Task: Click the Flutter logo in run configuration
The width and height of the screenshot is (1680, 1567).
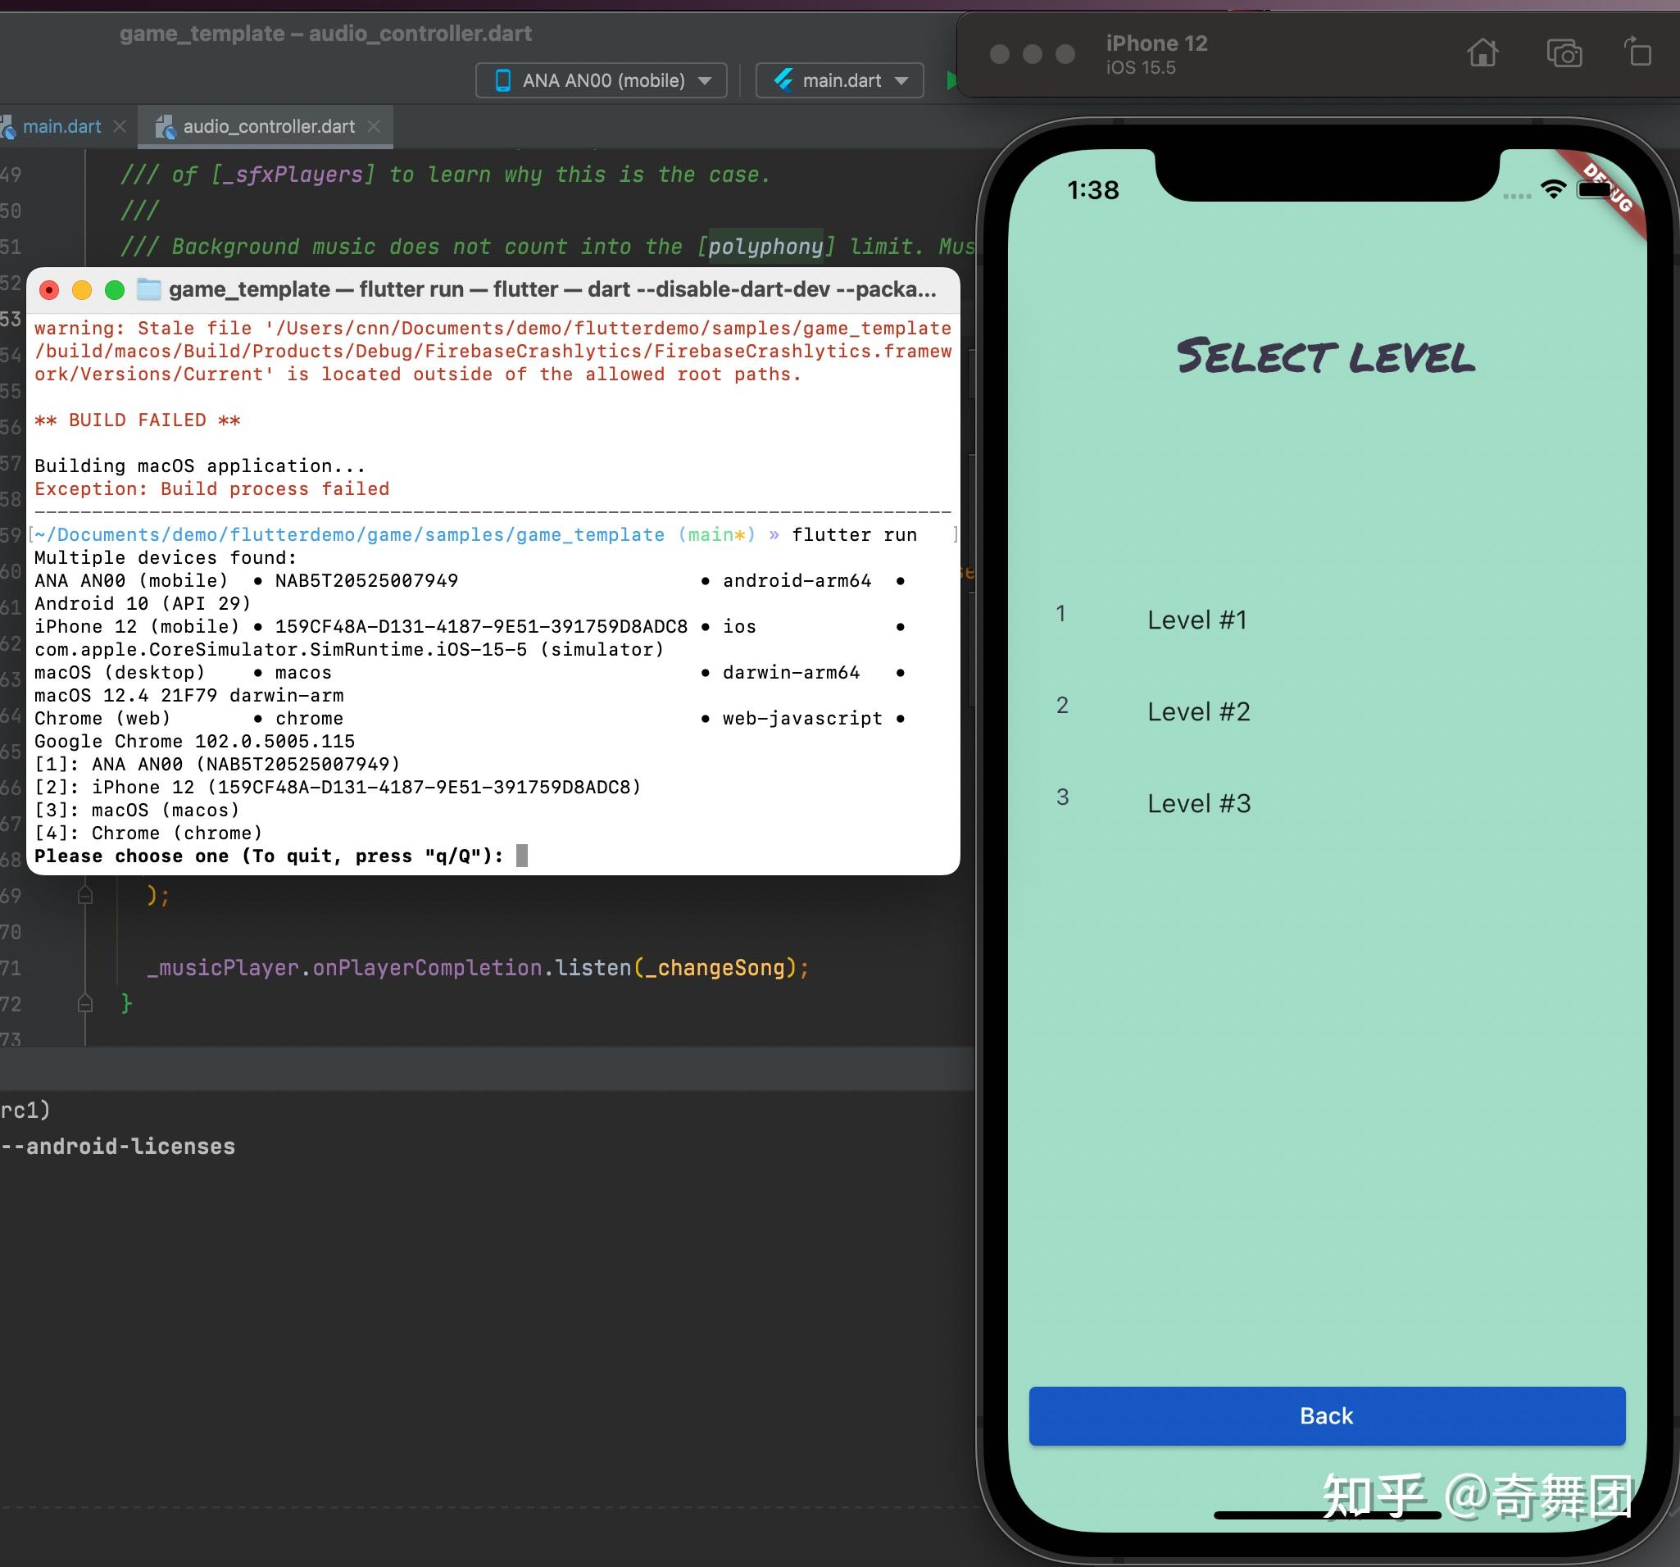Action: click(783, 80)
